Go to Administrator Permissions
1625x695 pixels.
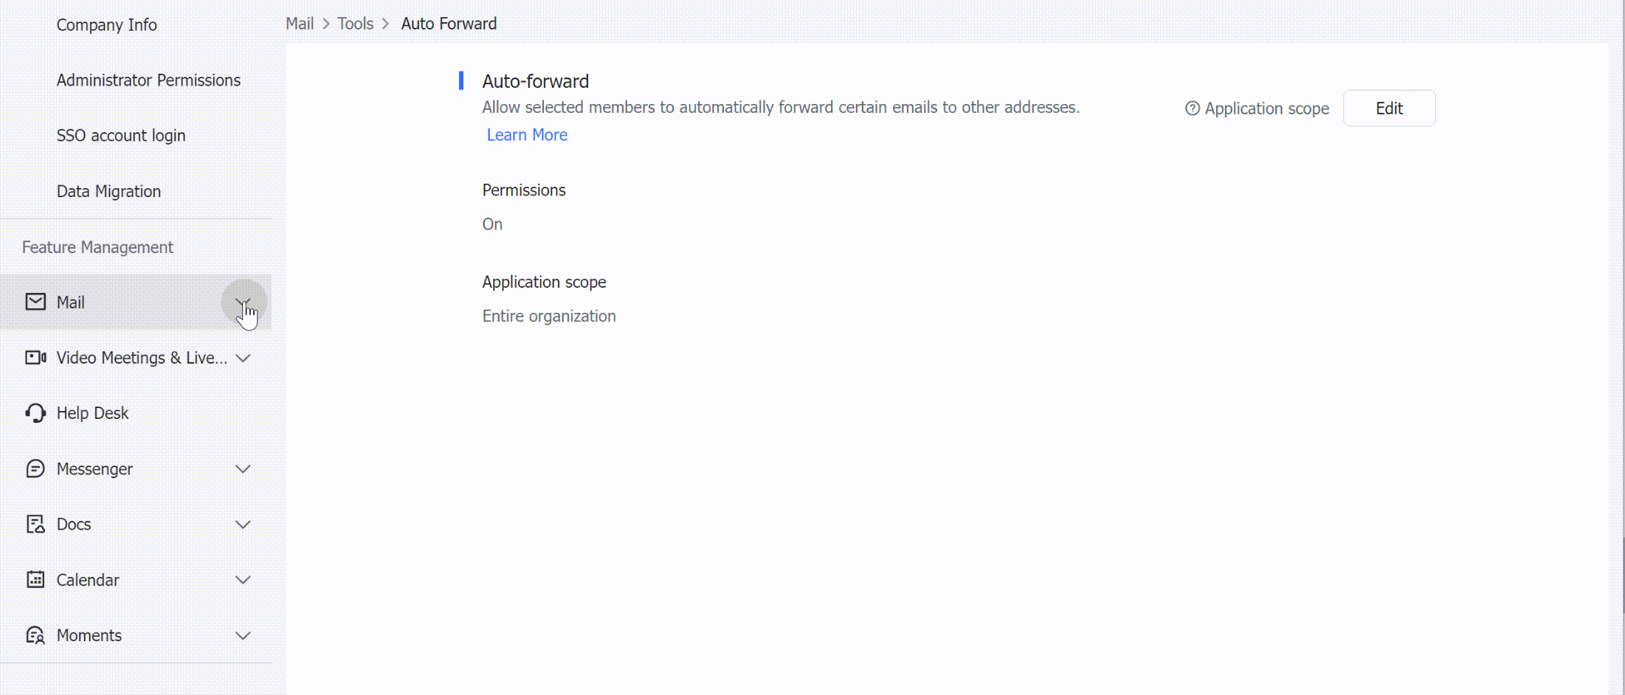[x=148, y=80]
